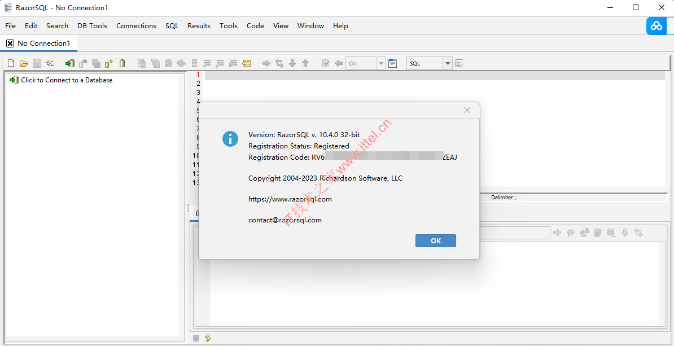Click the grey down arrow in main toolbar
Screen dimensions: 674x346
tap(292, 64)
